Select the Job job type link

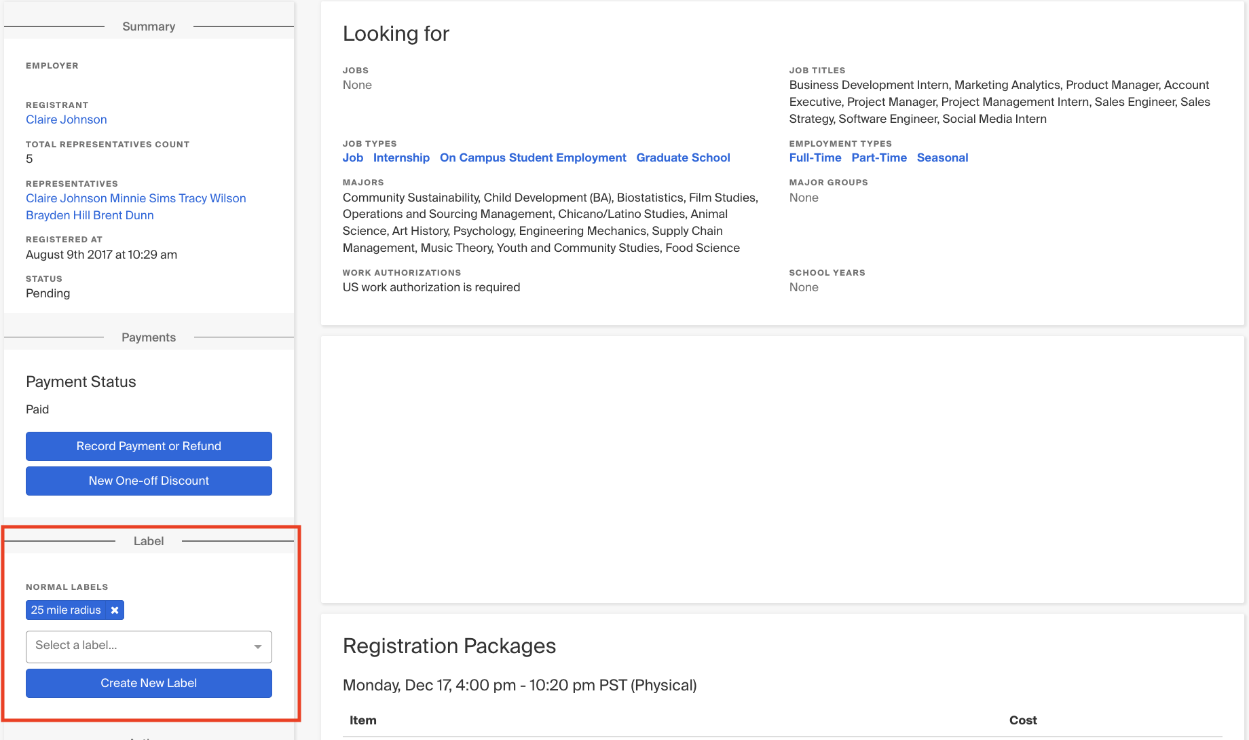pos(352,158)
